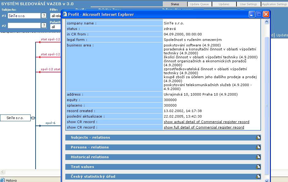Click the company name value SinTe s.r.o.

pos(174,23)
